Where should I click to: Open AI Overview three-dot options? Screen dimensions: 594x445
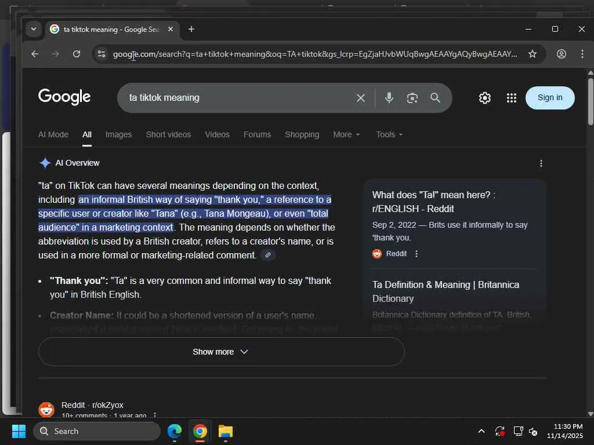click(541, 163)
